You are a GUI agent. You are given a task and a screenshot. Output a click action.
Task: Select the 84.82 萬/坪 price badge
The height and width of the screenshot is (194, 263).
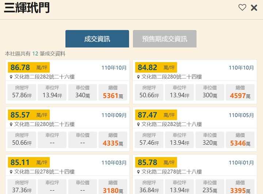[x=156, y=68]
